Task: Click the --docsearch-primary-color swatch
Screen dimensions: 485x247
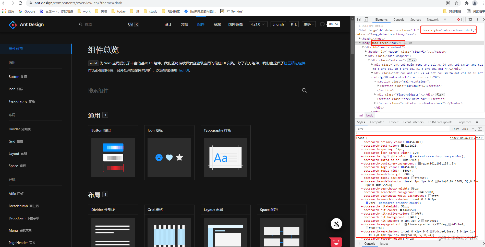Action: point(408,142)
